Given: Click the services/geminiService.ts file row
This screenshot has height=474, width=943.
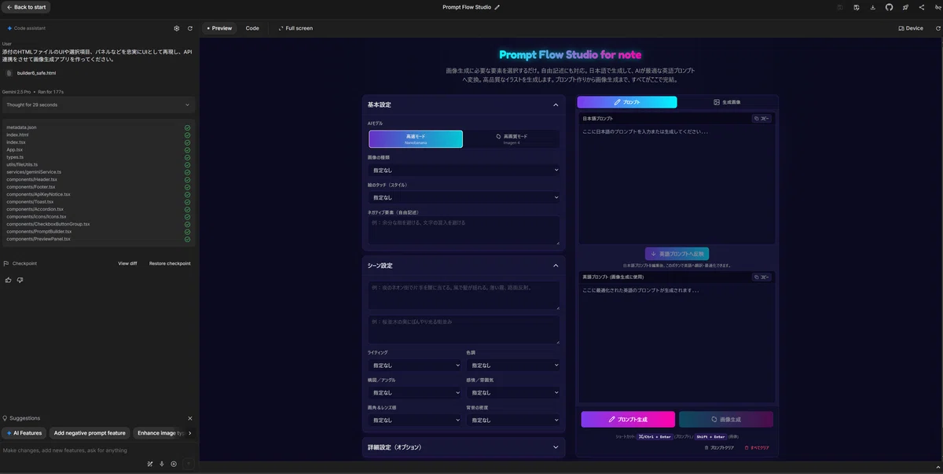Looking at the screenshot, I should [98, 171].
